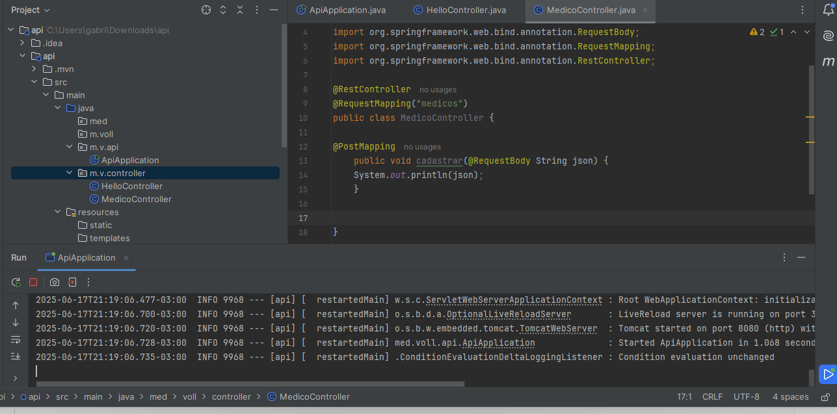
Task: Switch to HelloController.java editor tab
Action: 459,10
